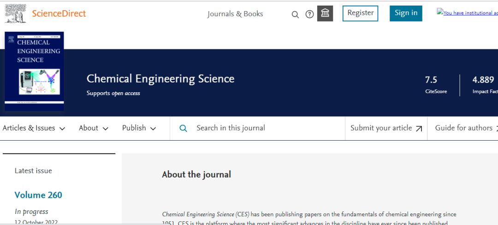Open Guide for authors
Image resolution: width=498 pixels, height=225 pixels.
click(x=463, y=128)
